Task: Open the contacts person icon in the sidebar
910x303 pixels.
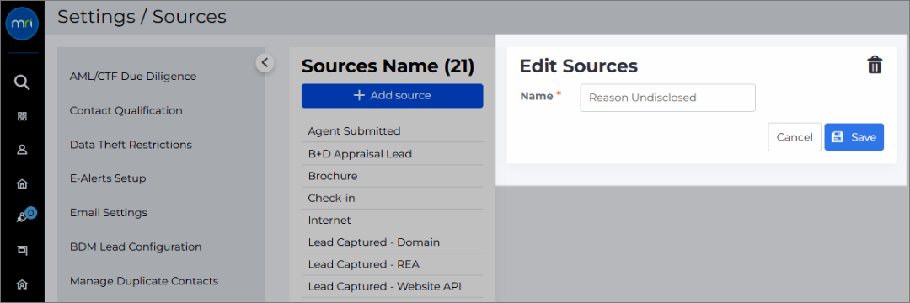Action: pyautogui.click(x=22, y=150)
